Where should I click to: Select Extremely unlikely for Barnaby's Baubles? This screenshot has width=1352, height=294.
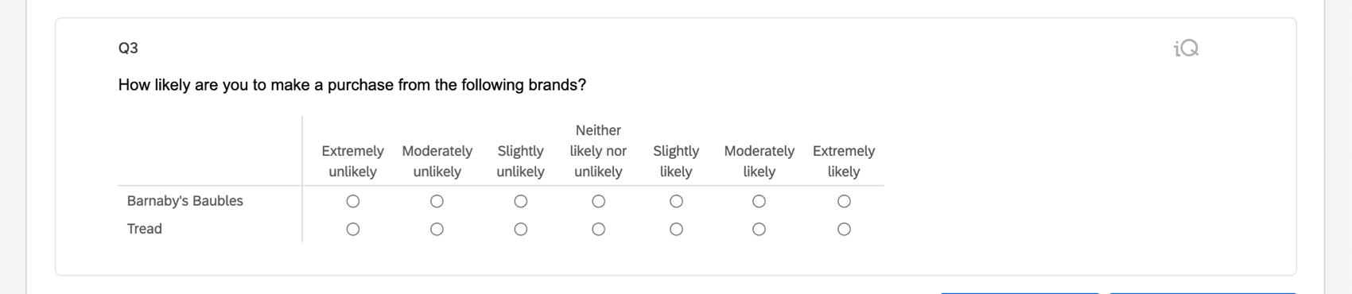click(353, 202)
